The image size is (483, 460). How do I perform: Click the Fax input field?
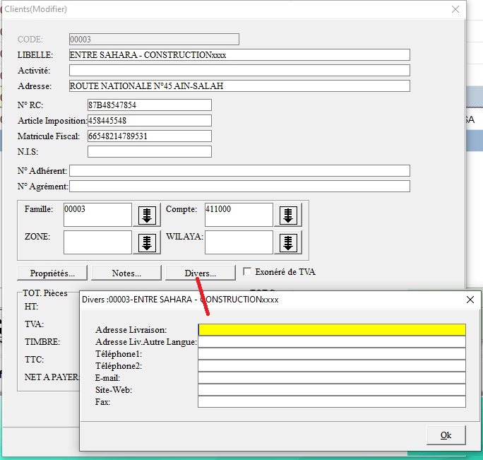pos(332,401)
